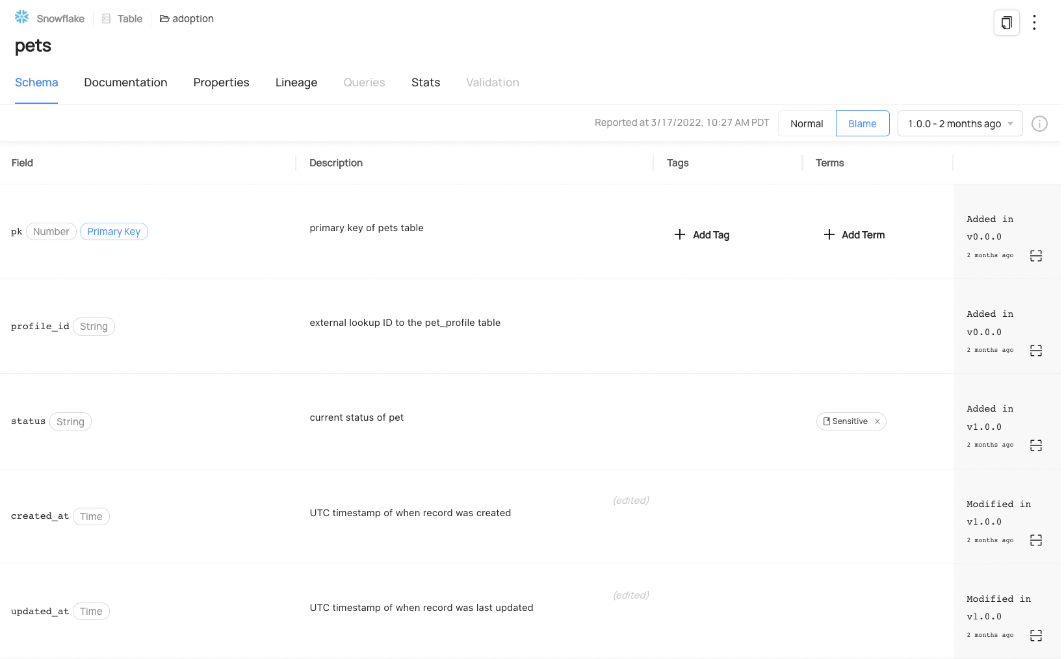Open the three-dot more options menu

tap(1034, 23)
